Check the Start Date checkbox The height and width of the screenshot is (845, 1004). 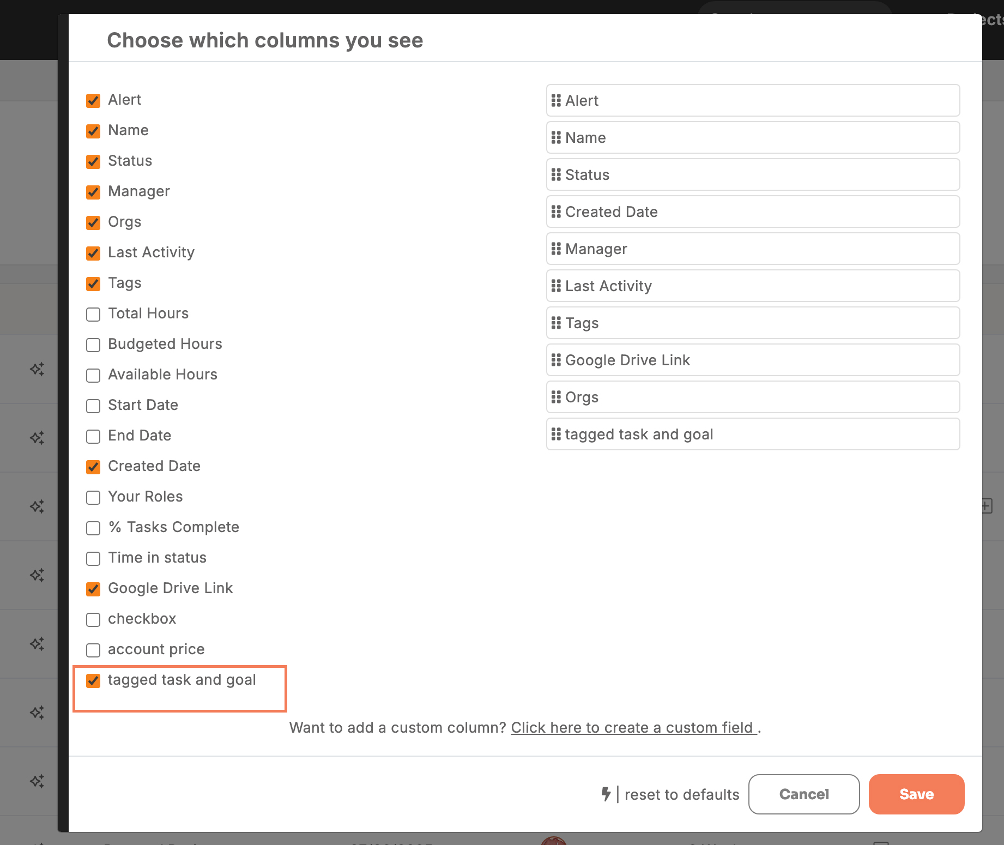[93, 406]
